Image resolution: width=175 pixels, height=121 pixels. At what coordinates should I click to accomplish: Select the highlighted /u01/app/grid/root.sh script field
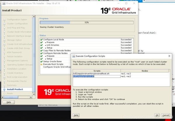97,76
